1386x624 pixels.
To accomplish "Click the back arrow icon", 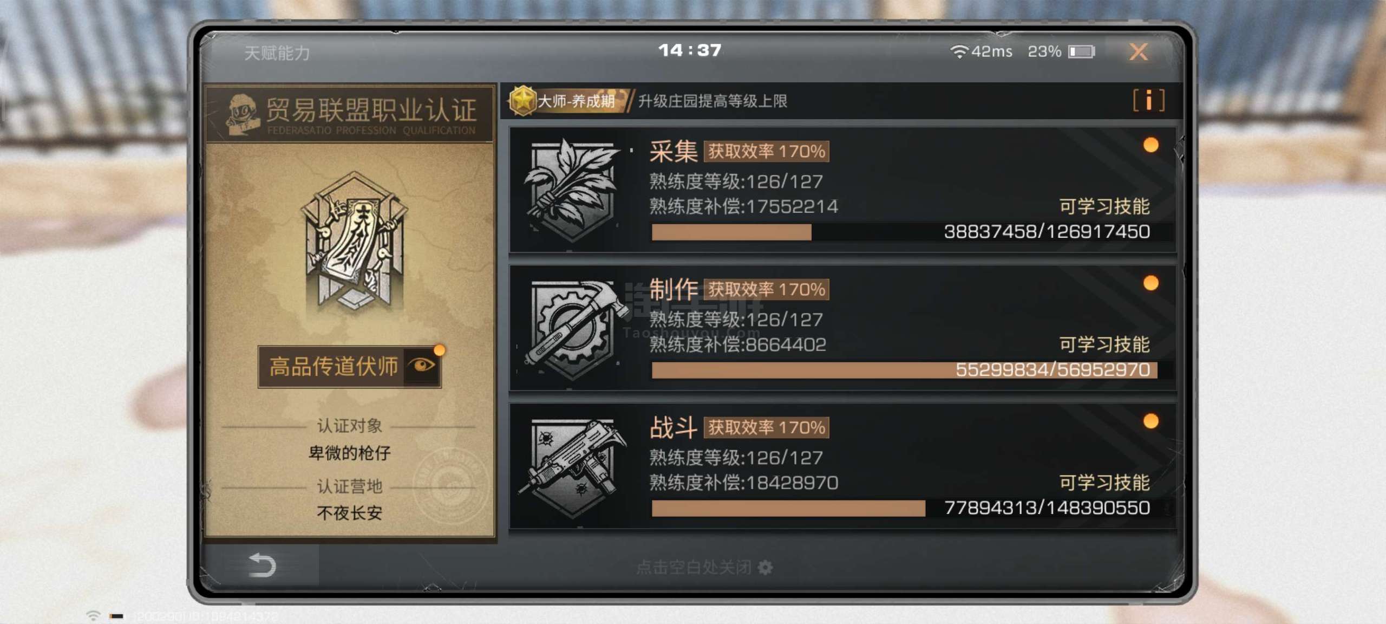I will (262, 565).
